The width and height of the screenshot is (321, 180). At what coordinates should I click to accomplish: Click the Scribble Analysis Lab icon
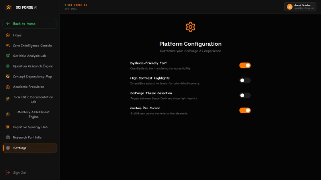tap(8, 56)
